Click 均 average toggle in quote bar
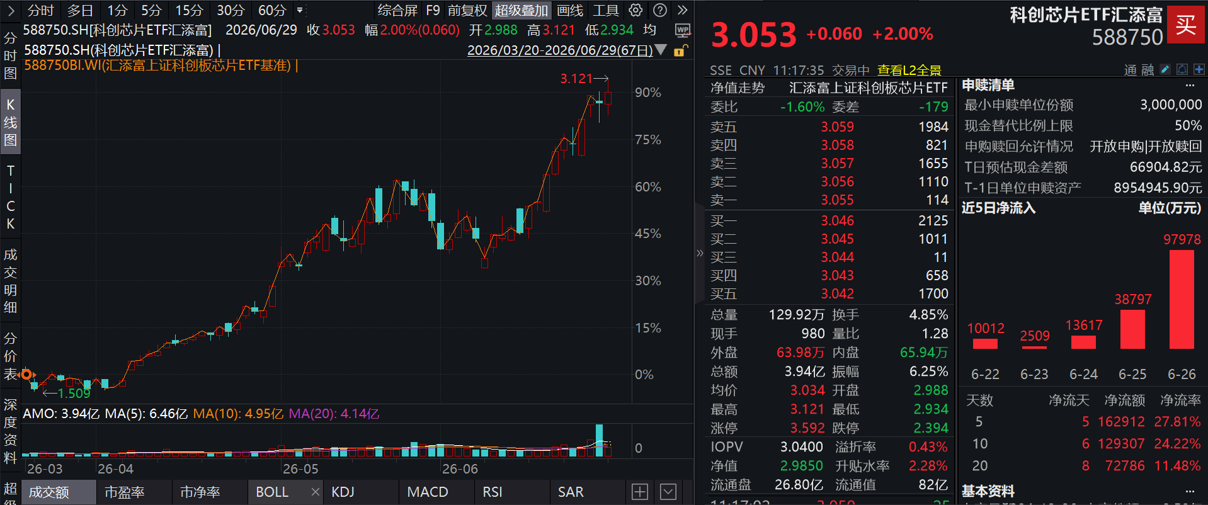The width and height of the screenshot is (1208, 505). point(649,30)
